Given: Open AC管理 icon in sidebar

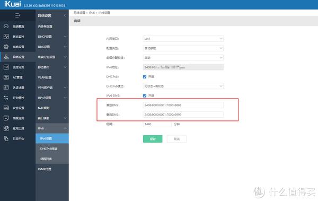Looking at the screenshot, I should tap(6, 77).
